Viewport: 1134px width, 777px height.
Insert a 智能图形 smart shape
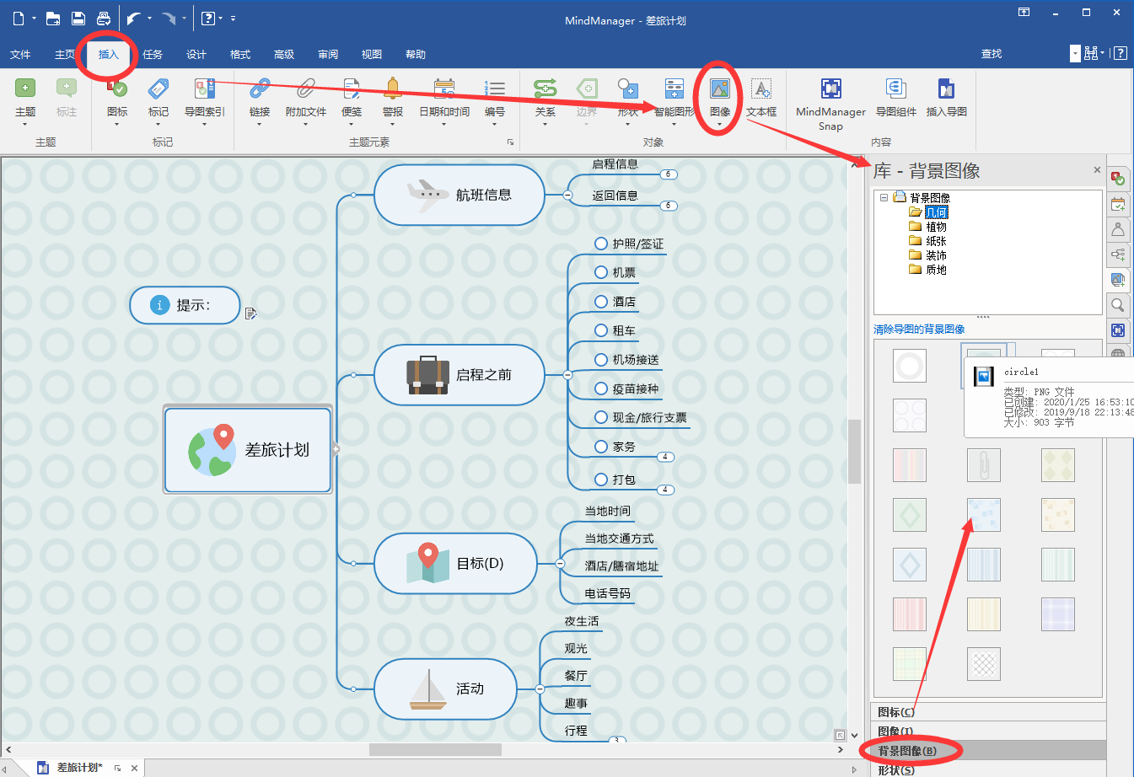pyautogui.click(x=674, y=97)
